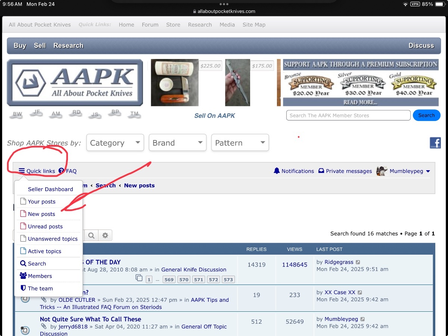
Task: Click the FAQ question mark icon
Action: pyautogui.click(x=61, y=171)
